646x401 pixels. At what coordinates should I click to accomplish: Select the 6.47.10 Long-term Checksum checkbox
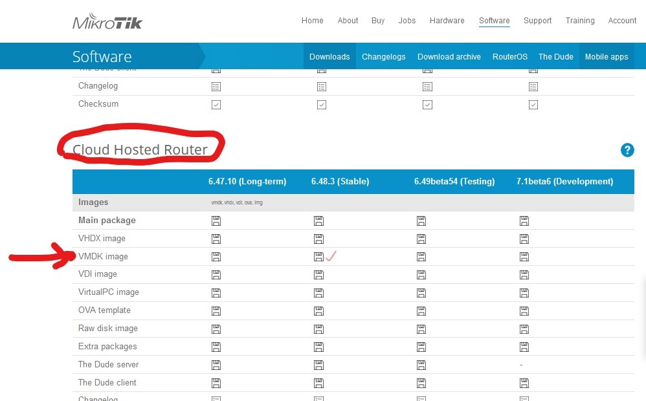click(x=216, y=104)
